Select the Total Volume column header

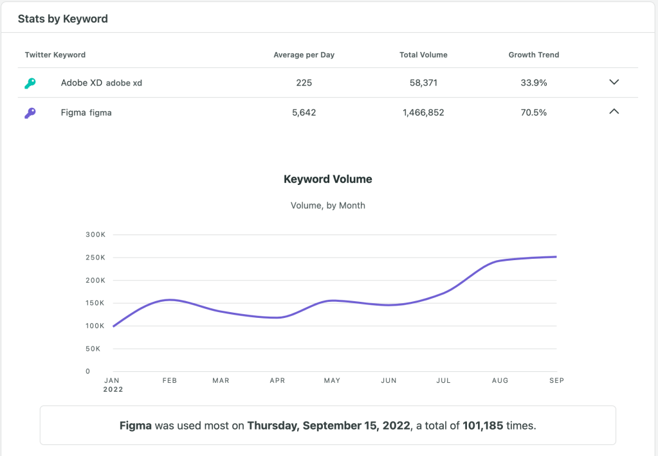423,55
